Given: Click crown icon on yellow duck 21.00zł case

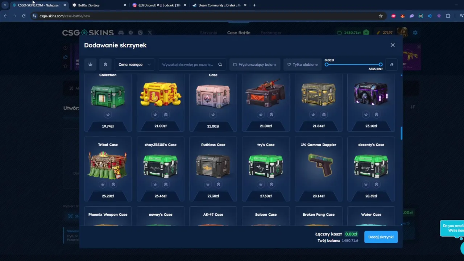Looking at the screenshot, I should point(155,115).
